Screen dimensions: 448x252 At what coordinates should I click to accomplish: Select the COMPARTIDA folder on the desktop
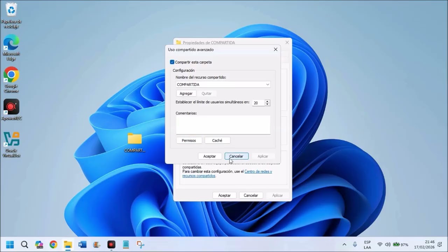(135, 143)
